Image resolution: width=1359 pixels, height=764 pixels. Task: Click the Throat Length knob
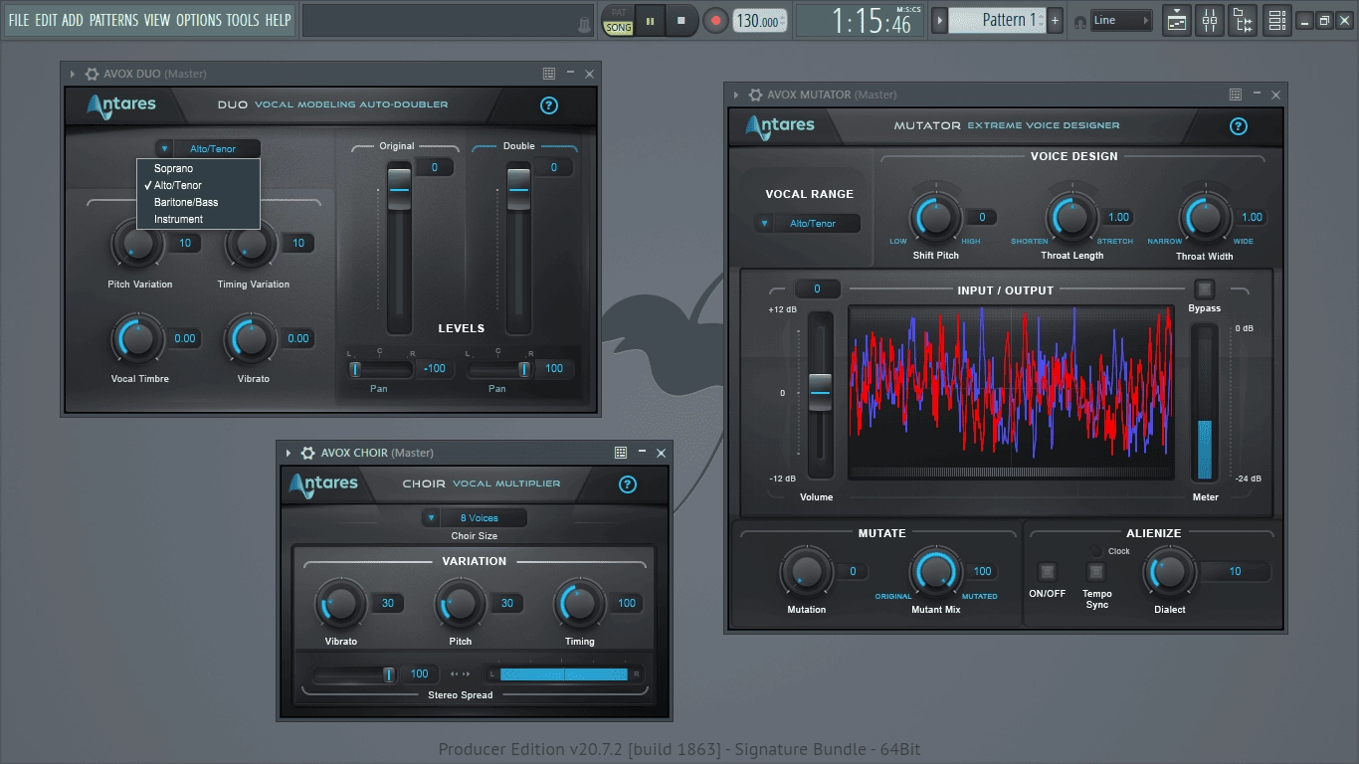[x=1070, y=218]
